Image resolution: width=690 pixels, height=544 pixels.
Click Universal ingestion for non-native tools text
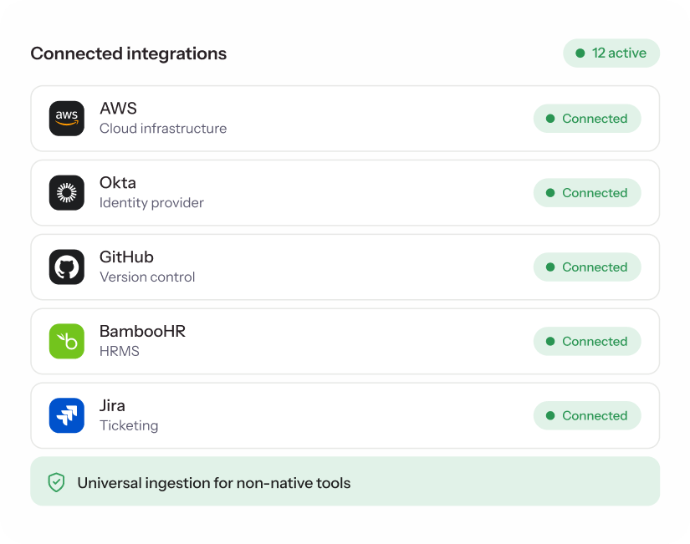(214, 483)
